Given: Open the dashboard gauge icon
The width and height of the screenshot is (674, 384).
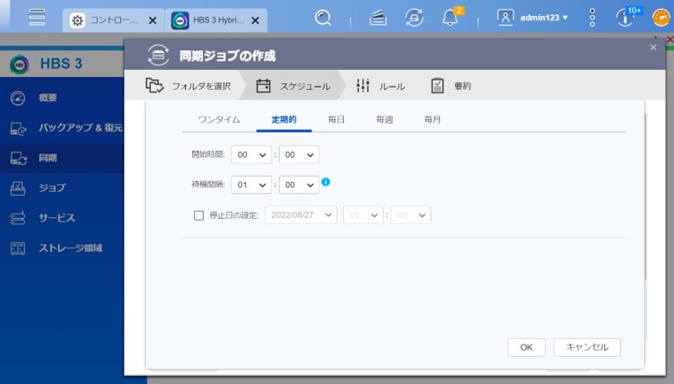Looking at the screenshot, I should pos(659,18).
